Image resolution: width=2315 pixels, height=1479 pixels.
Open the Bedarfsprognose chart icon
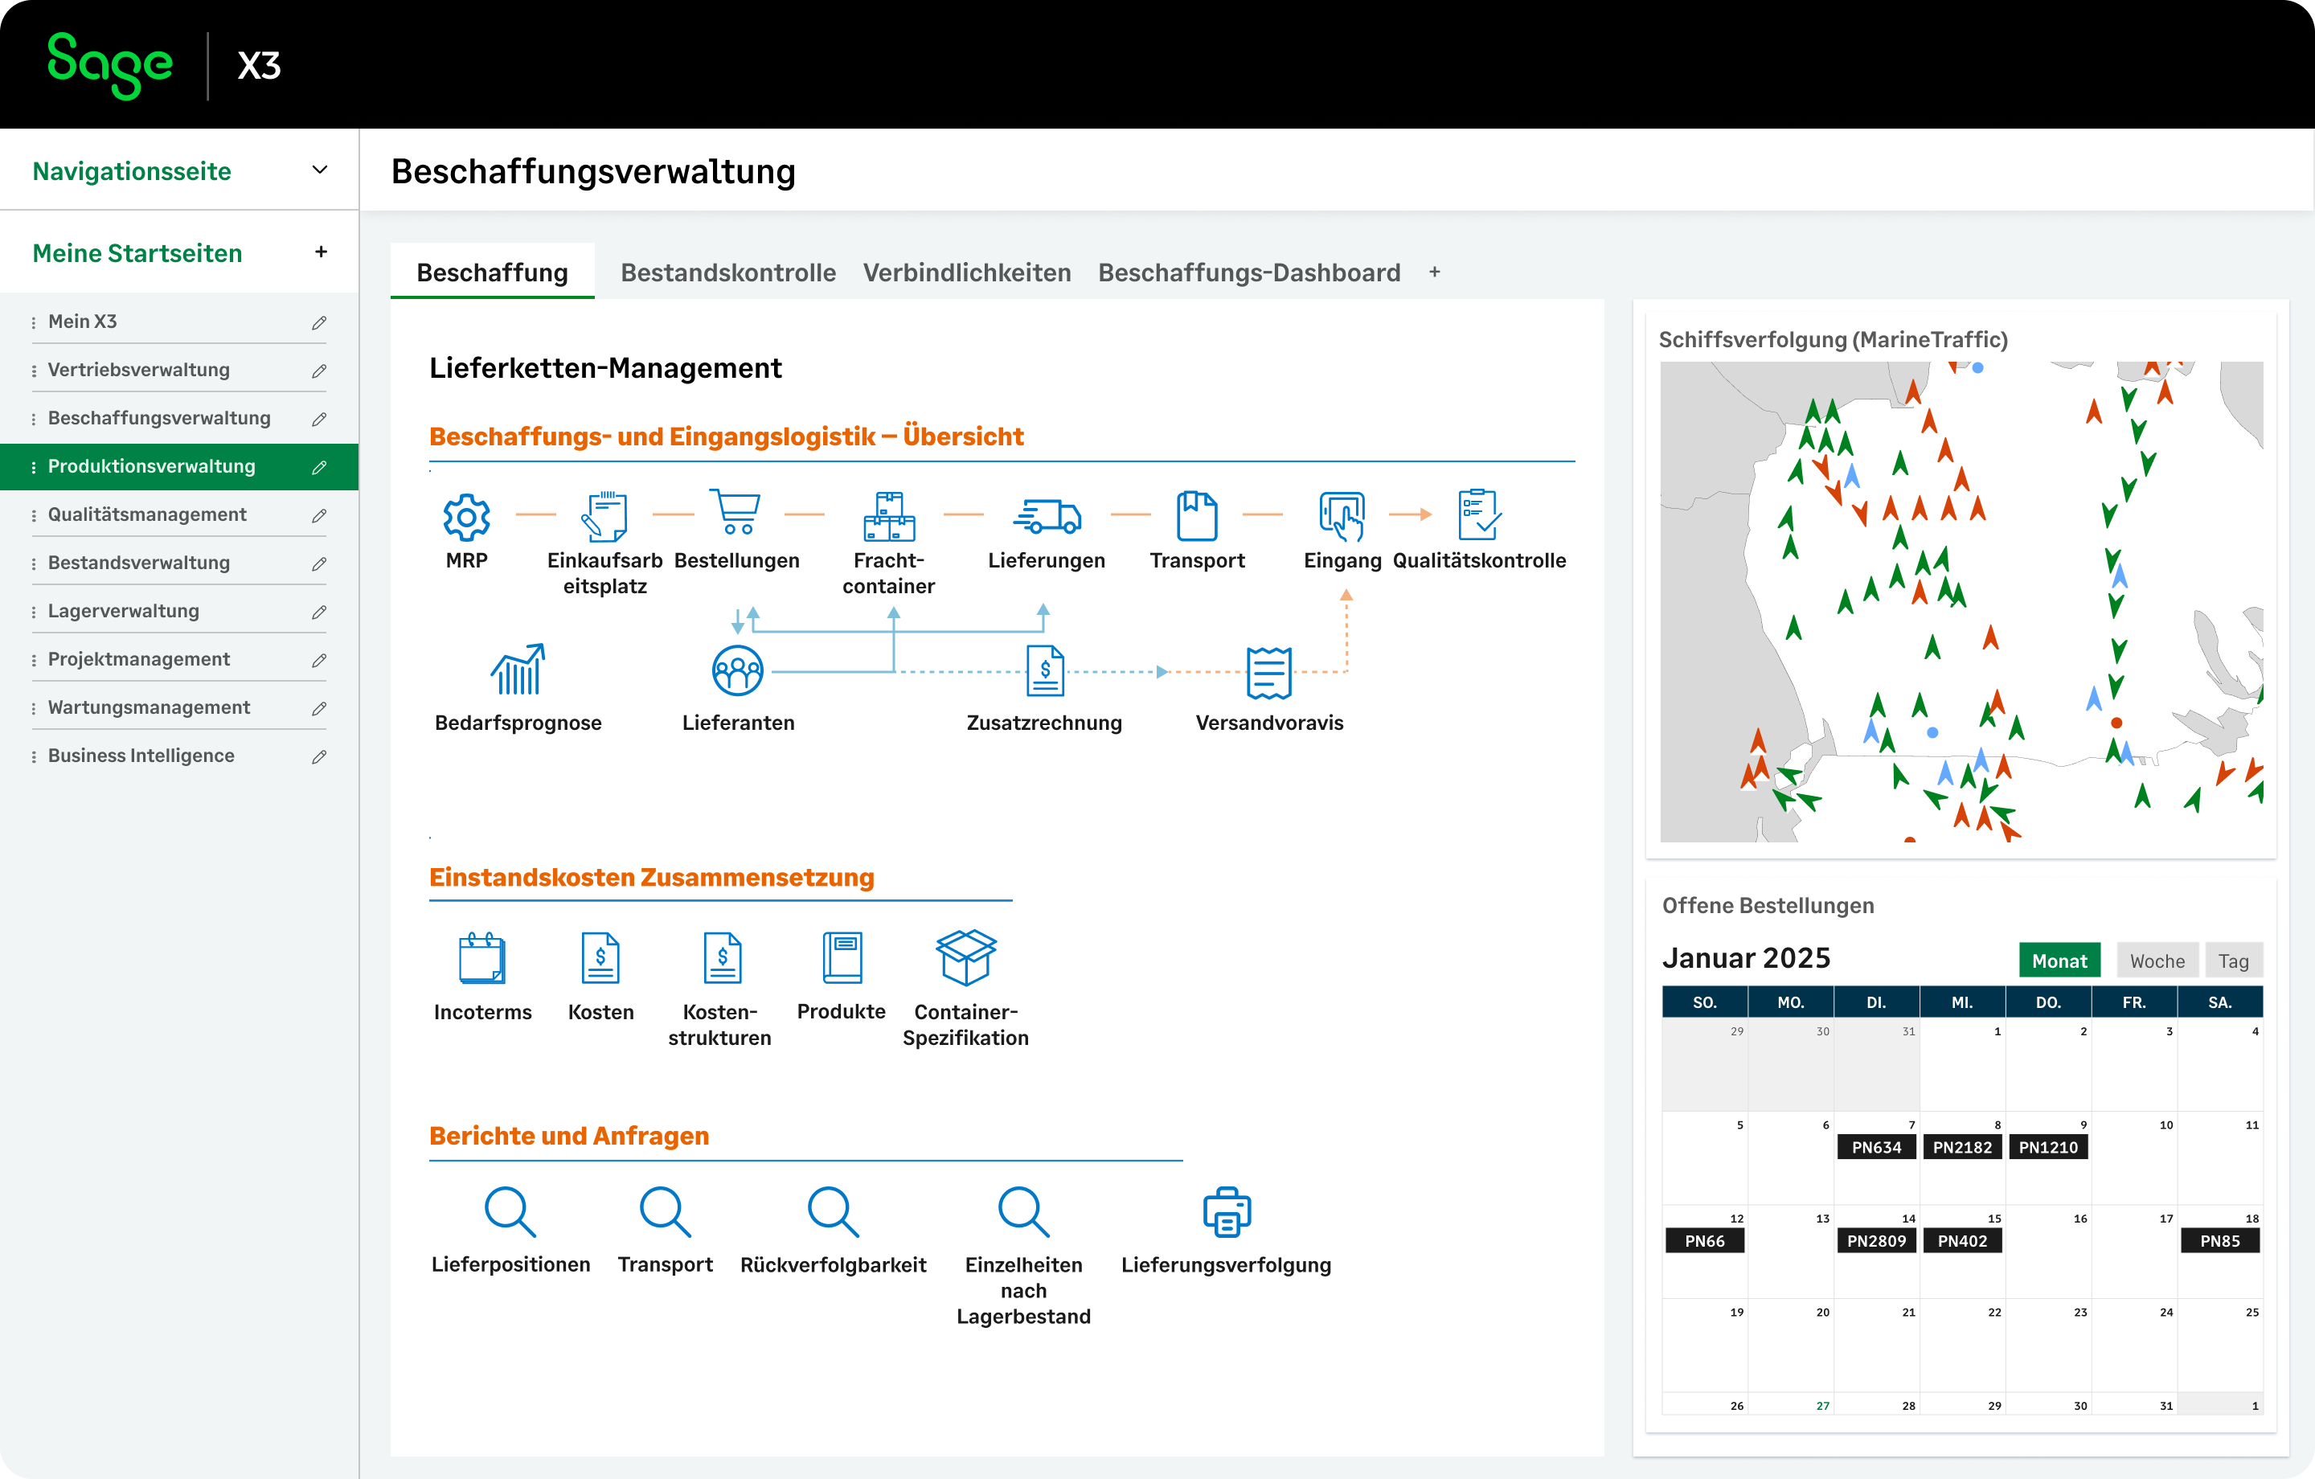518,670
